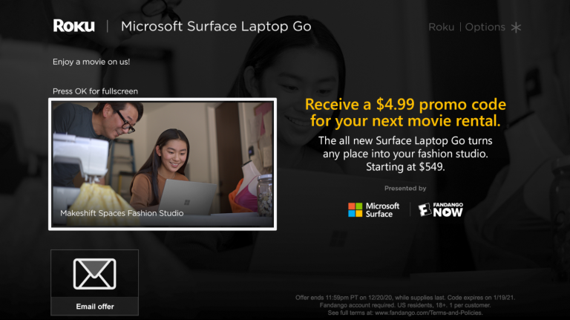Click the Microsoft Surface wordmark text
570x320 pixels.
click(382, 210)
